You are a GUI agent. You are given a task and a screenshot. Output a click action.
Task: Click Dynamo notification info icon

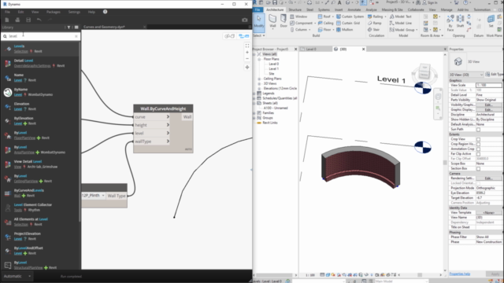(x=105, y=12)
